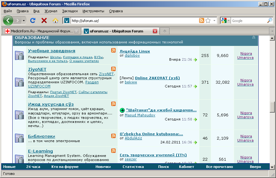Open the Закладки menu

pyautogui.click(x=70, y=11)
